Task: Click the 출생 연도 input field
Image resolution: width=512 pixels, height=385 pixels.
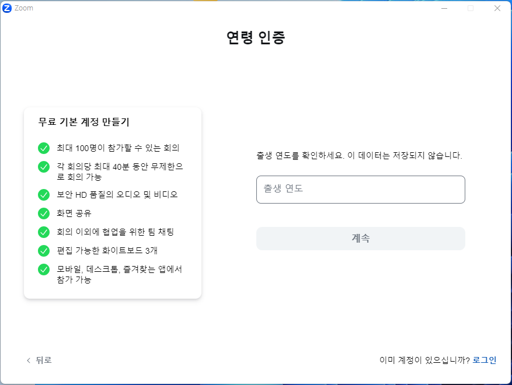Action: 361,189
